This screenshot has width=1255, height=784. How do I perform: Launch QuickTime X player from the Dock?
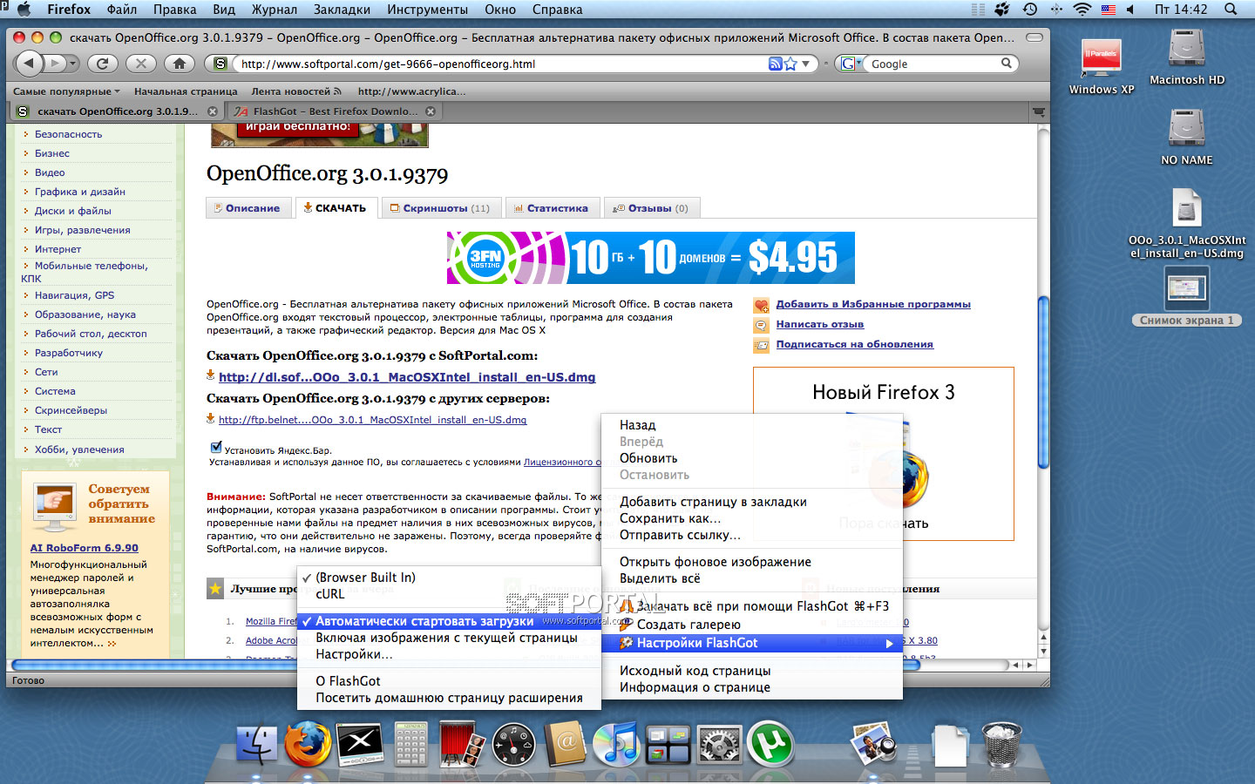(x=360, y=743)
